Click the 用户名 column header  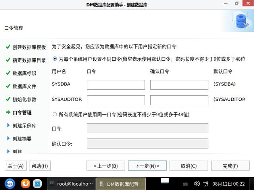[59, 71]
